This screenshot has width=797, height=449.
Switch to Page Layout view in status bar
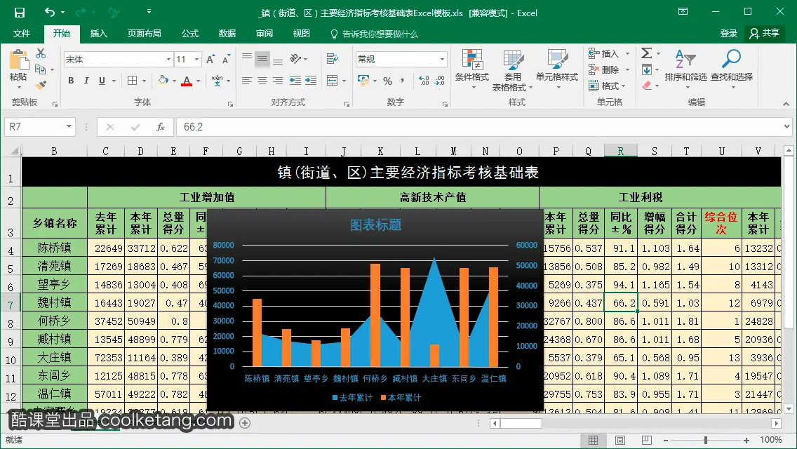[620, 441]
